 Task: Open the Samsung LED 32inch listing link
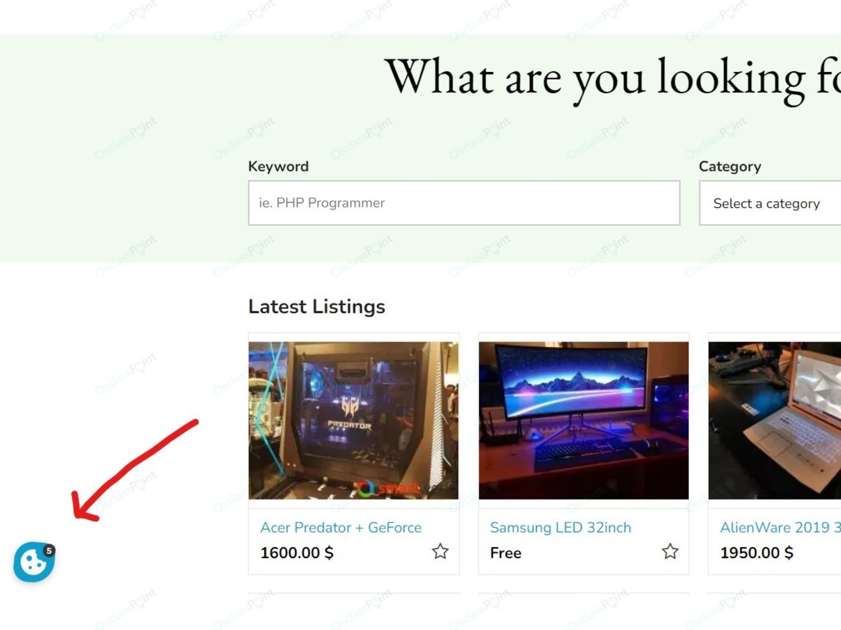[x=560, y=527]
